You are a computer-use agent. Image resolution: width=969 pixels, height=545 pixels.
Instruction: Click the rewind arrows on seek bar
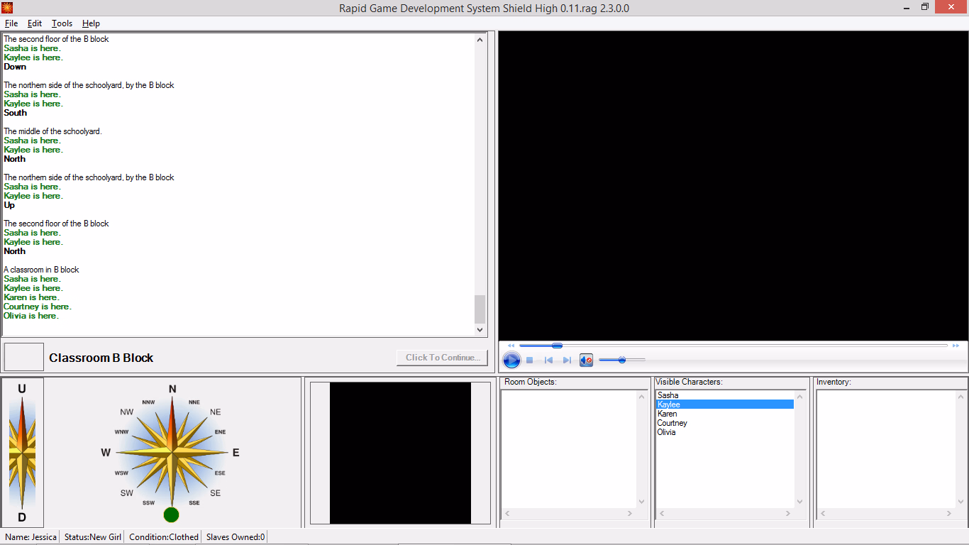(511, 346)
